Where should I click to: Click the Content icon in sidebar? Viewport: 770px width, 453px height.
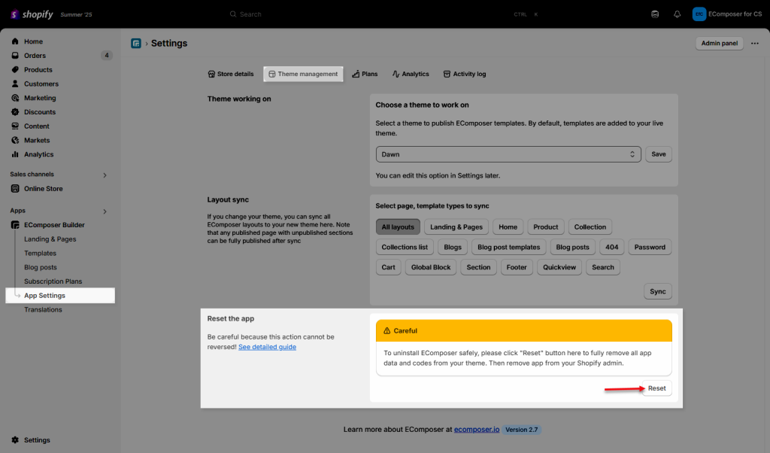(15, 126)
